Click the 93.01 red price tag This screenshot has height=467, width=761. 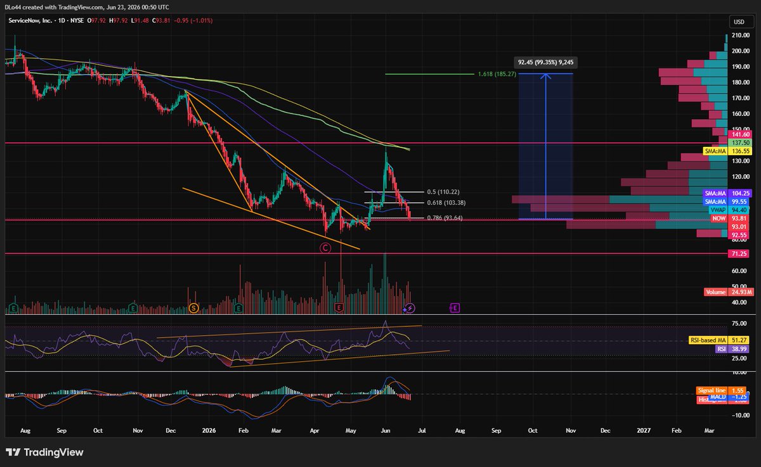tap(739, 226)
